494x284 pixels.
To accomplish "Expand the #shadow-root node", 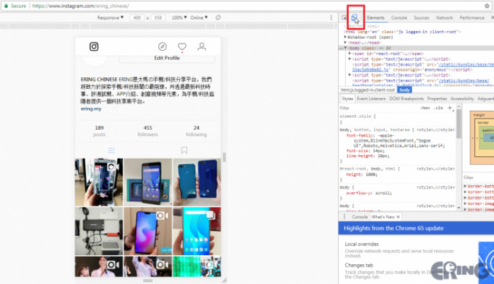I will [345, 37].
